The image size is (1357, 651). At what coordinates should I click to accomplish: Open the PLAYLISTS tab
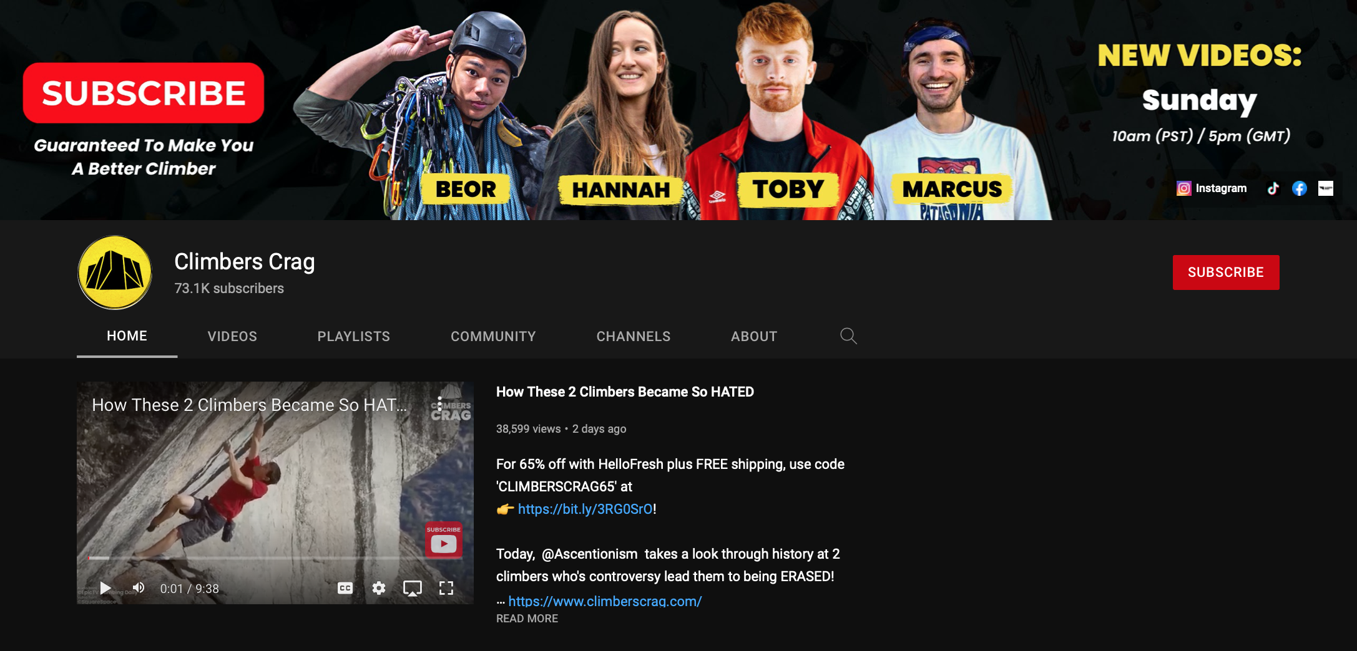[x=354, y=336]
